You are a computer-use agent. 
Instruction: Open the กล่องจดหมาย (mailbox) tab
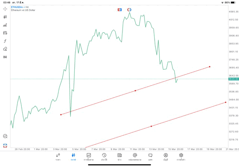tap(135, 157)
